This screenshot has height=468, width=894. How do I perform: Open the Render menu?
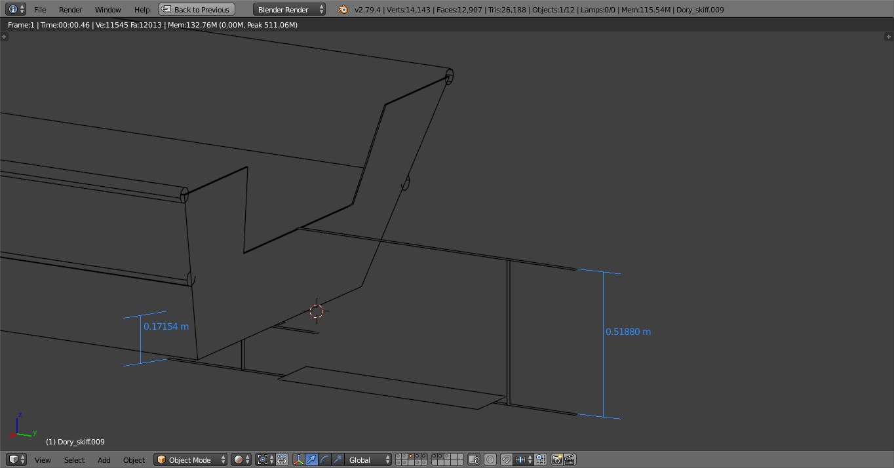point(71,9)
